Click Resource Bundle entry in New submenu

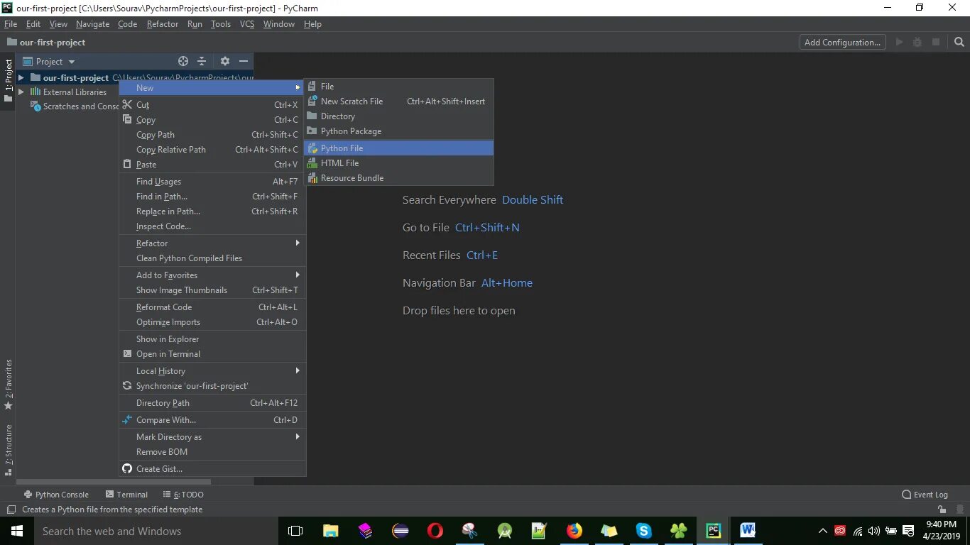click(x=398, y=177)
